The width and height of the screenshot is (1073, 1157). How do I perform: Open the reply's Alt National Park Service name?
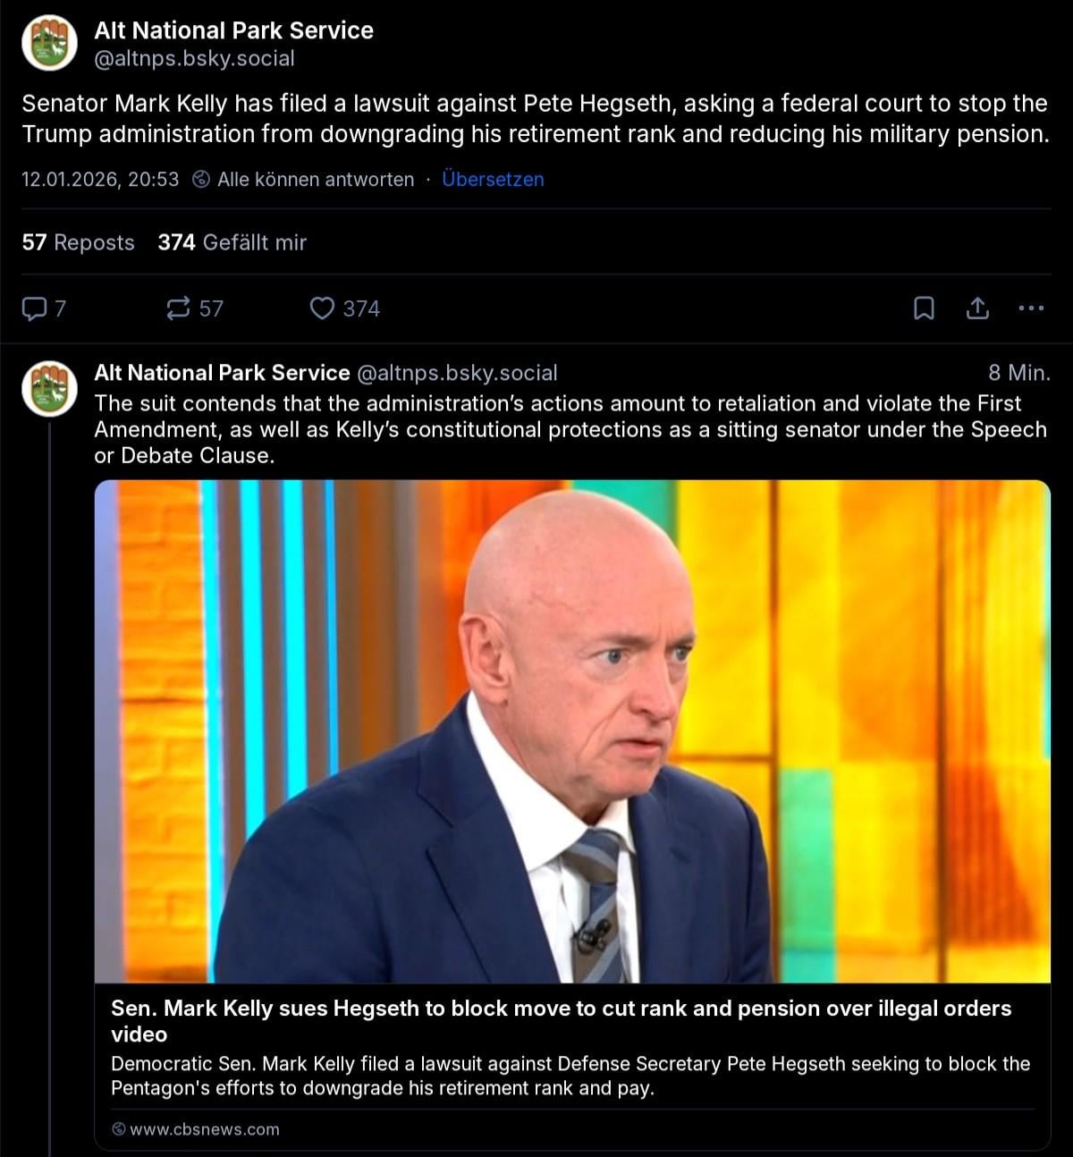222,373
